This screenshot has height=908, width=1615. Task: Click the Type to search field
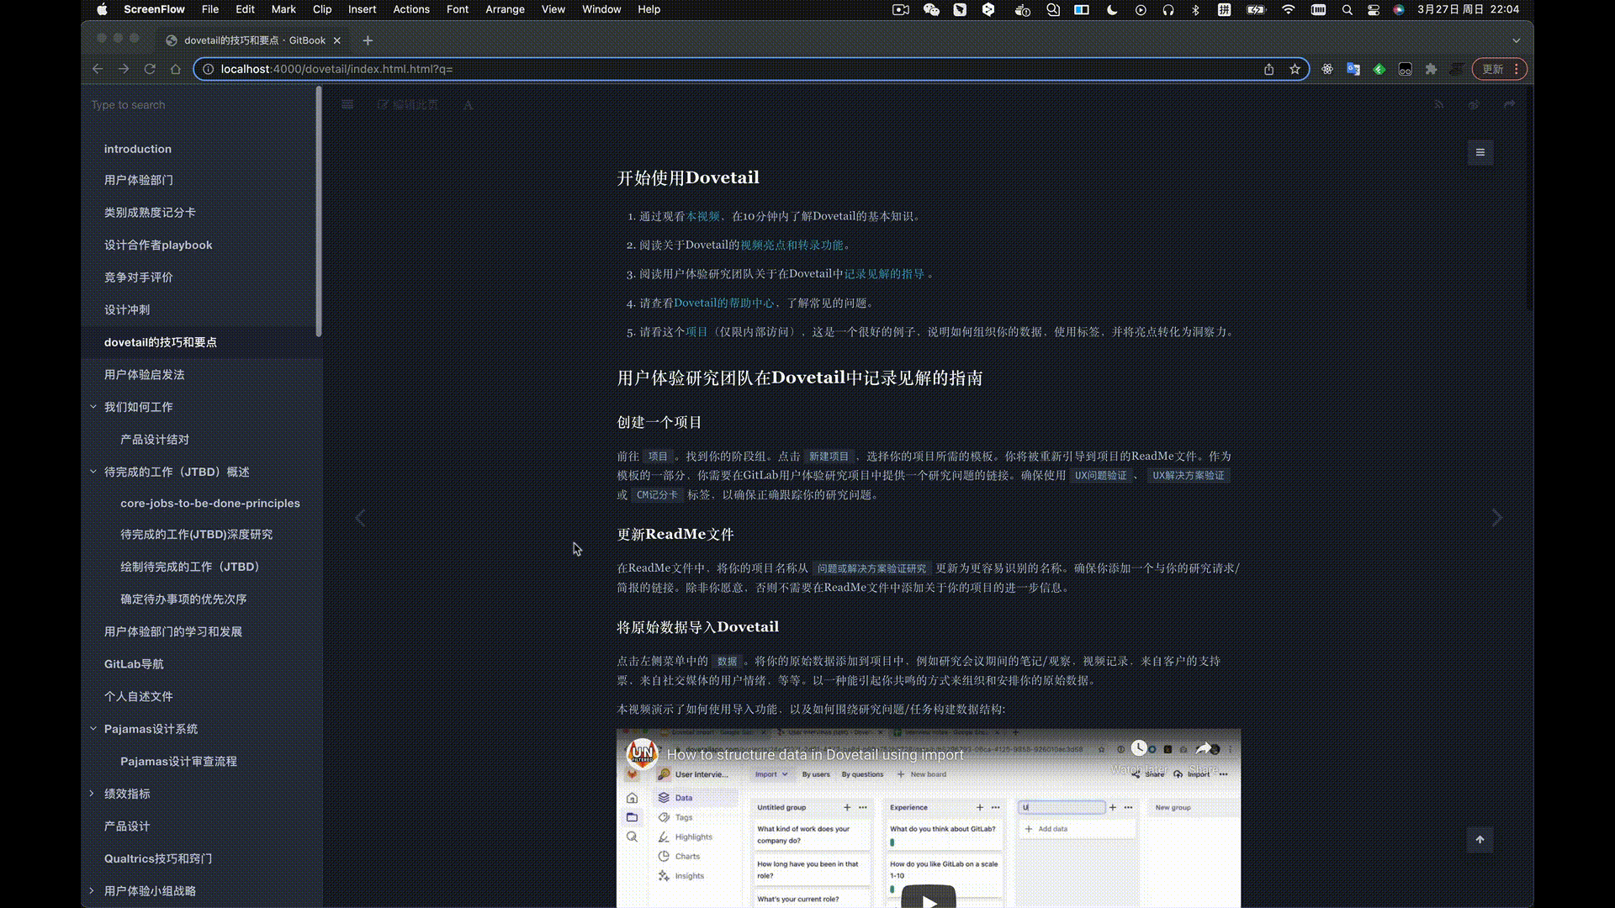(200, 105)
